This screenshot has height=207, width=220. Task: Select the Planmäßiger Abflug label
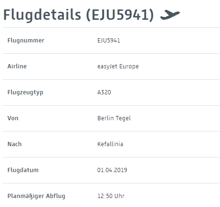[x=36, y=196]
